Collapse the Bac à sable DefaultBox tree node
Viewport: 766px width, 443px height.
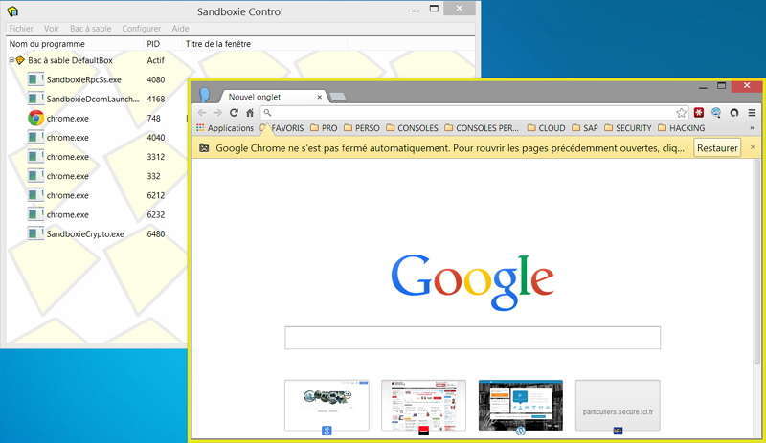(11, 60)
